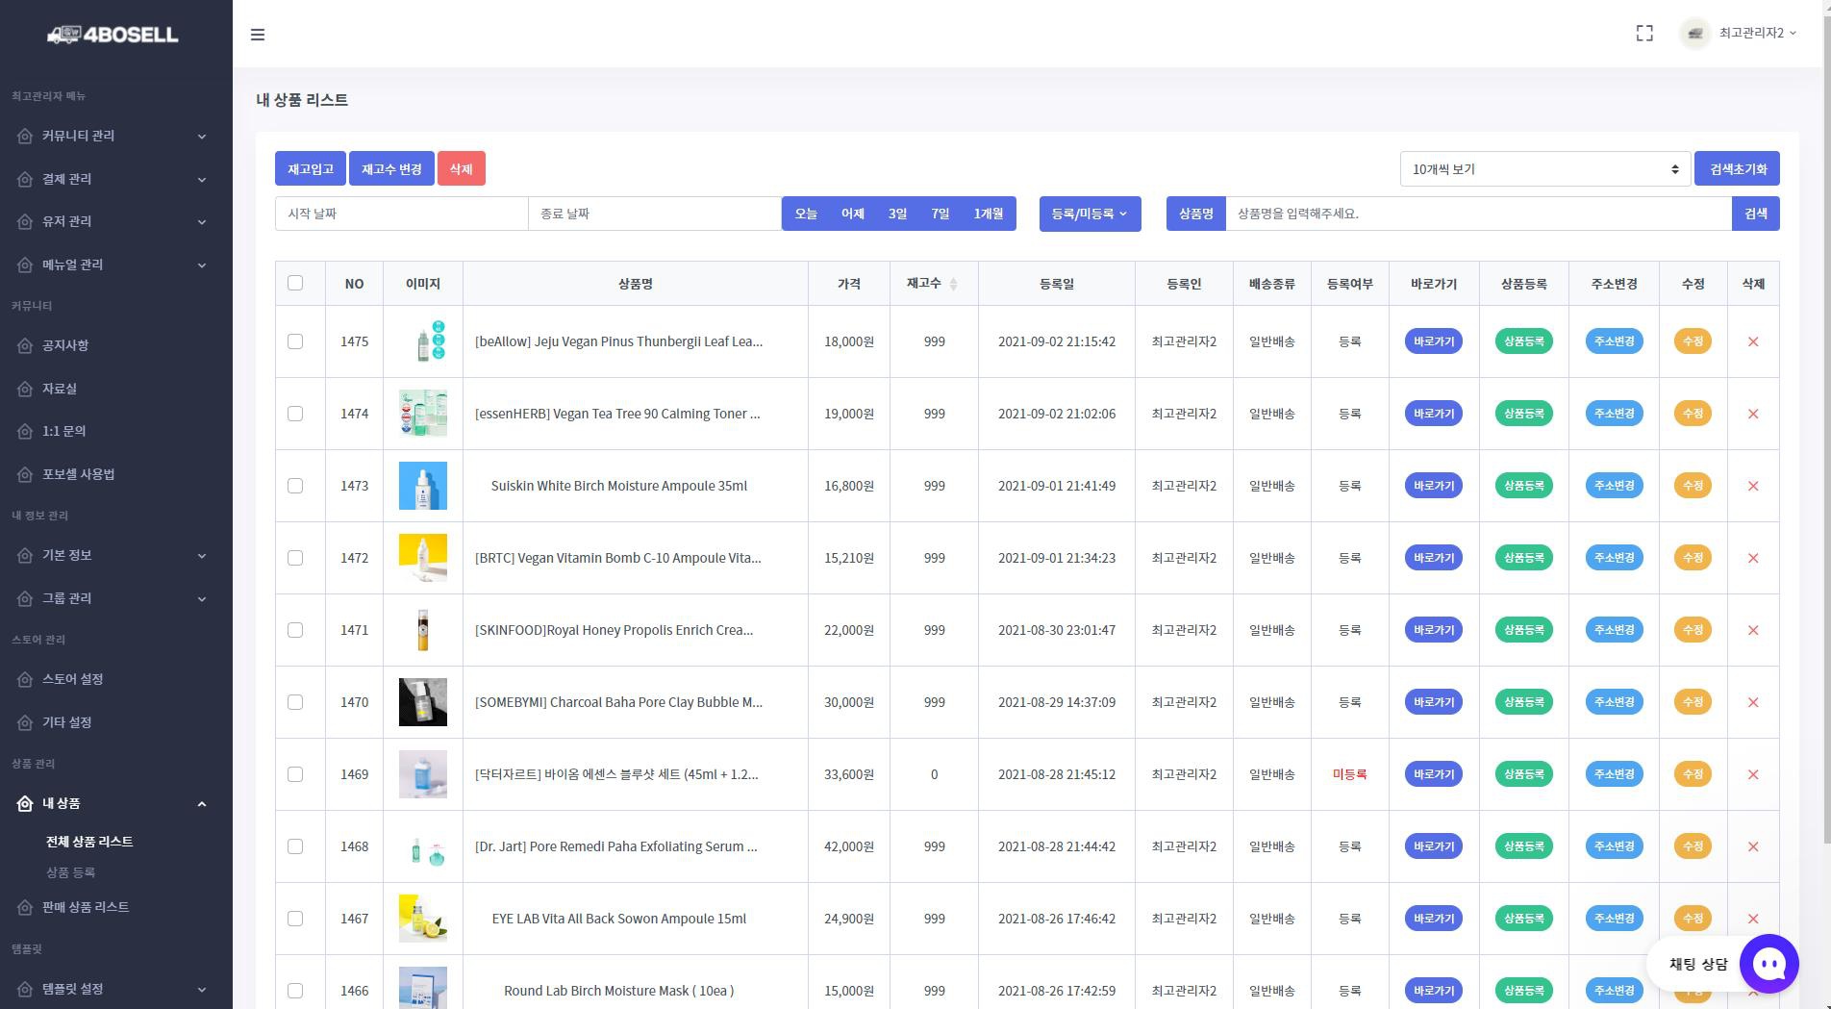This screenshot has width=1831, height=1009.
Task: Open 상품 등록 submenu item
Action: coord(70,872)
